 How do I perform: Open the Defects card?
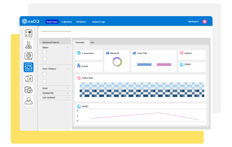tap(192, 55)
